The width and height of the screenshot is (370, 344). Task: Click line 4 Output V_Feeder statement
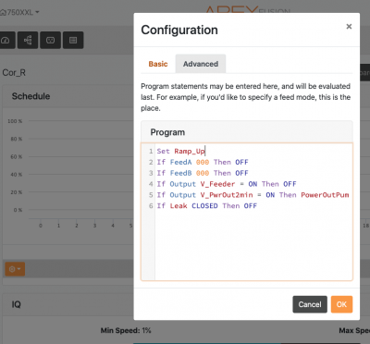227,184
